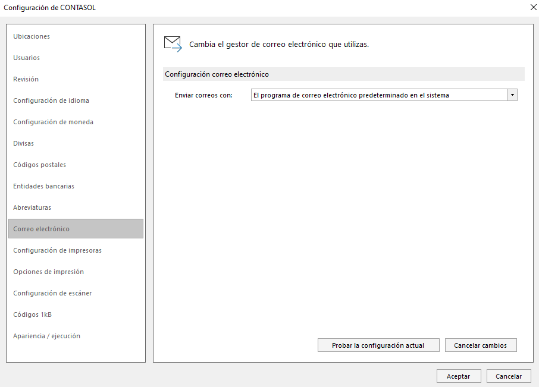Click the Enviar correos con label
Image resolution: width=539 pixels, height=387 pixels.
pyautogui.click(x=203, y=95)
